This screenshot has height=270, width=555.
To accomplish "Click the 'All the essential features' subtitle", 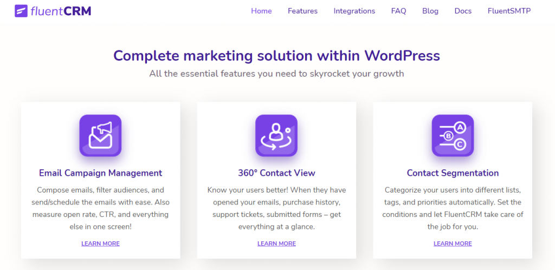I will pyautogui.click(x=276, y=74).
